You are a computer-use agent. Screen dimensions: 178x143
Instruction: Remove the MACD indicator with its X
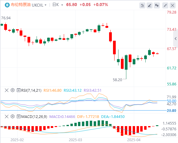click(7, 116)
